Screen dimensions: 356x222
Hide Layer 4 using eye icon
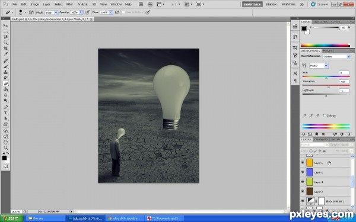[x=303, y=182]
